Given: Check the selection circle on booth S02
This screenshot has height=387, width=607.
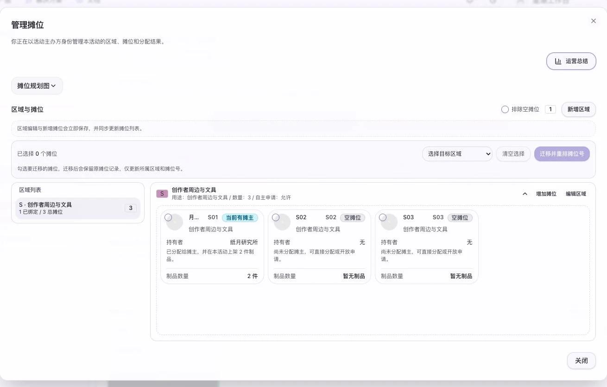Looking at the screenshot, I should pyautogui.click(x=276, y=217).
